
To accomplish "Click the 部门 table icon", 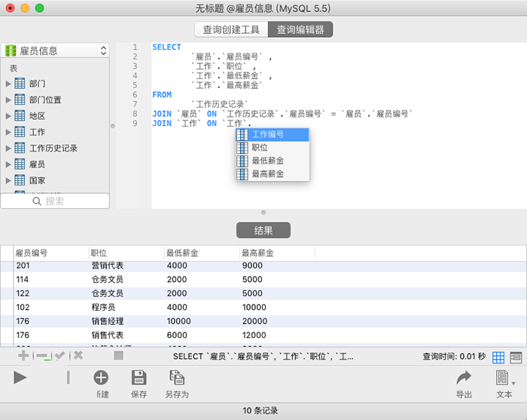I will coord(20,84).
